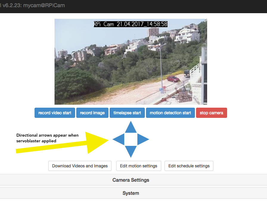Start recording video
The width and height of the screenshot is (267, 213).
point(55,113)
